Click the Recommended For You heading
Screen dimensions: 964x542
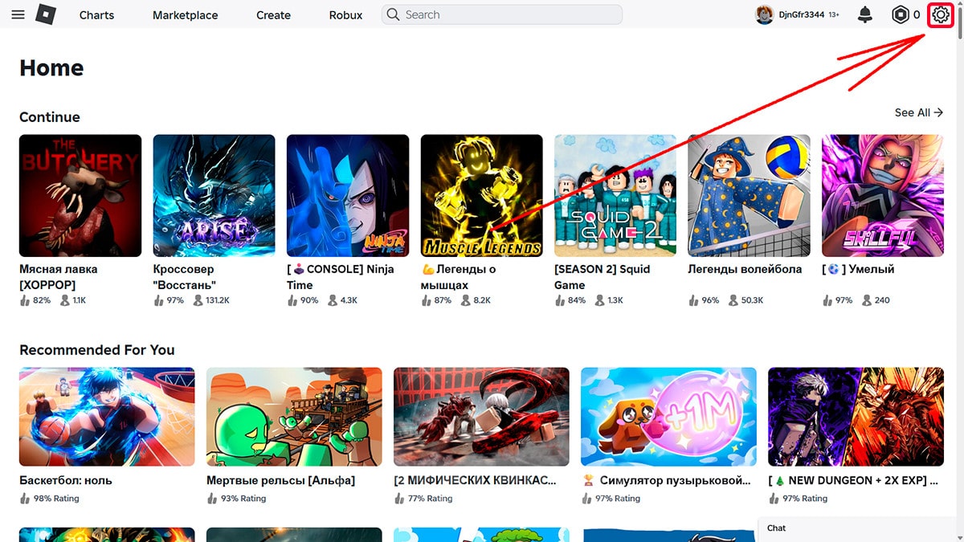point(97,350)
